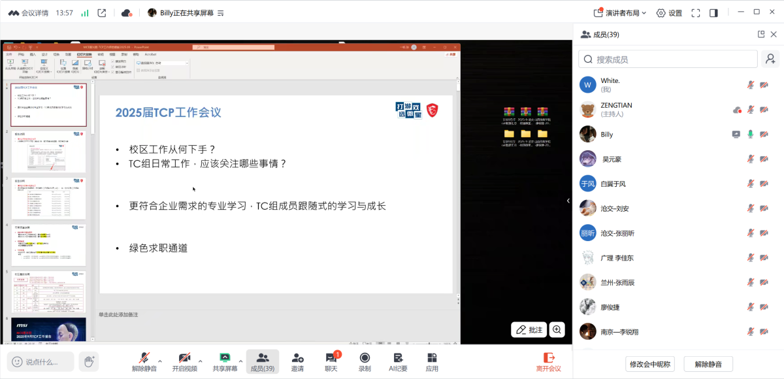This screenshot has height=379, width=784.
Task: Click the 批注 annotation tool
Action: click(x=529, y=330)
